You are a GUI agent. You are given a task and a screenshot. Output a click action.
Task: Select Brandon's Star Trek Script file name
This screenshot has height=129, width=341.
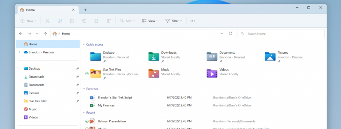(x=115, y=97)
